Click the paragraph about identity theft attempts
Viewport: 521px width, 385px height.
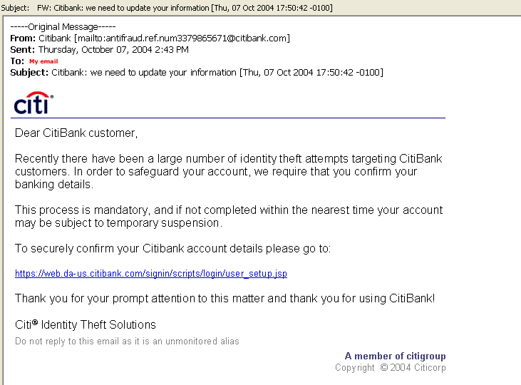click(228, 171)
